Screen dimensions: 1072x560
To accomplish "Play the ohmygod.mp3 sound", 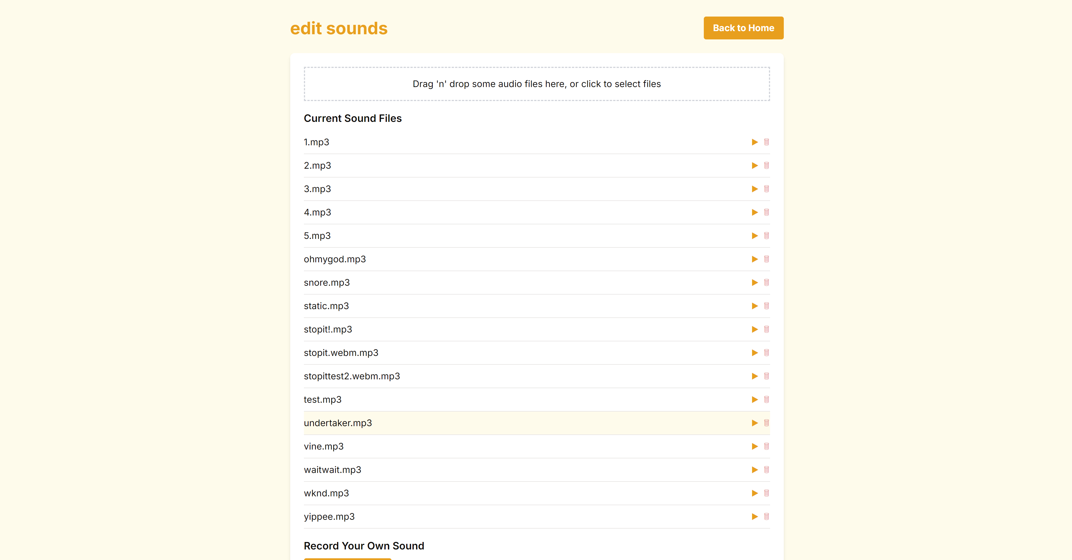I will (x=754, y=259).
